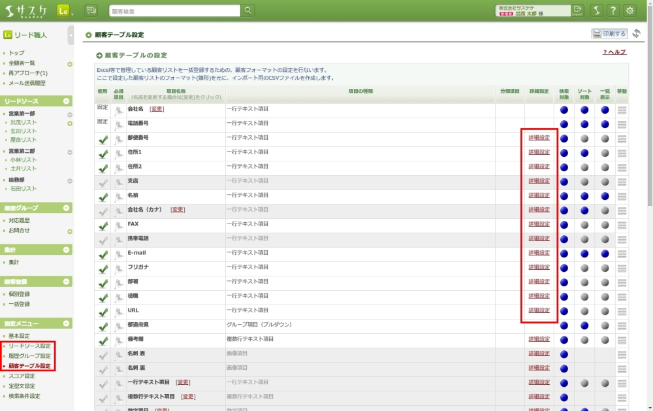Toggle the use checkmark for 支店
Screen dimensions: 653x411
(x=103, y=182)
